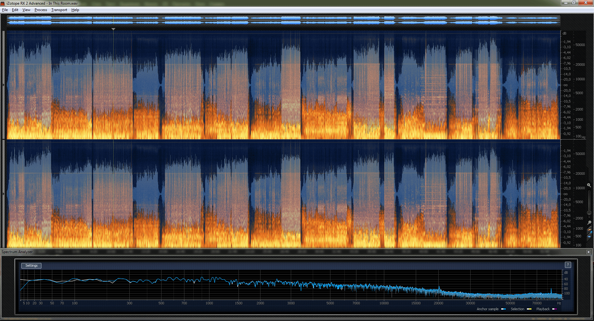Minimize the iZotope RX window
The width and height of the screenshot is (594, 321).
566,3
